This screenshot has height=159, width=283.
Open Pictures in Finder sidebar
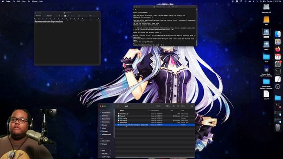[x=105, y=131]
